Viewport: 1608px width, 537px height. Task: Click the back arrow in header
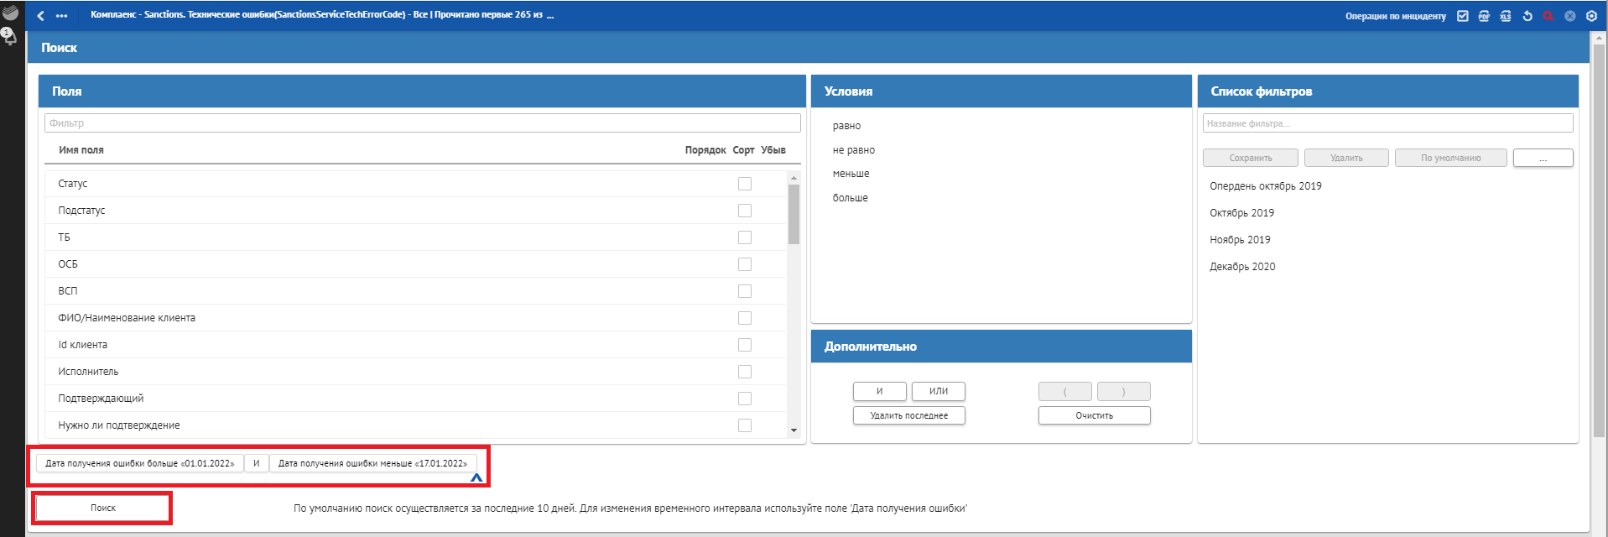tap(40, 16)
